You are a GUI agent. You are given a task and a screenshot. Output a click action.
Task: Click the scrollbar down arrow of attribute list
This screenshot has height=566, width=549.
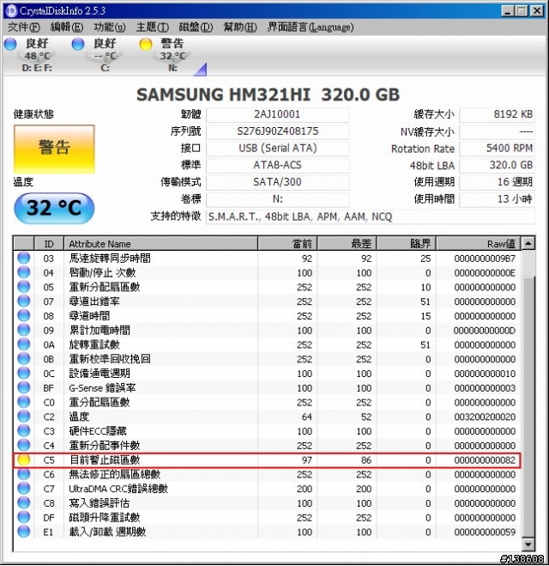tap(528, 544)
